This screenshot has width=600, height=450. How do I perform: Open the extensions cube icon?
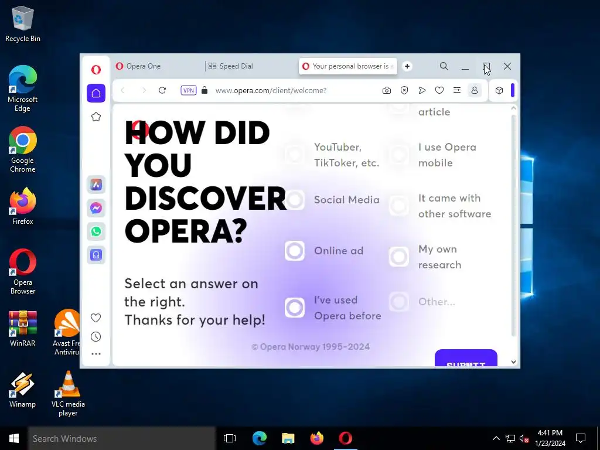[499, 90]
